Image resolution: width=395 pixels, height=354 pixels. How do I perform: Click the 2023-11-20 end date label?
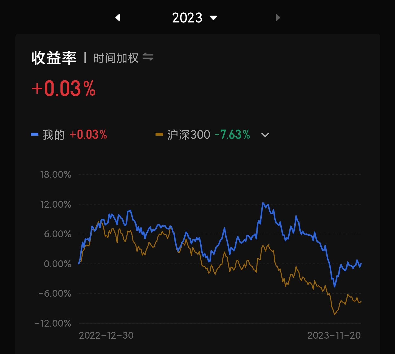334,335
